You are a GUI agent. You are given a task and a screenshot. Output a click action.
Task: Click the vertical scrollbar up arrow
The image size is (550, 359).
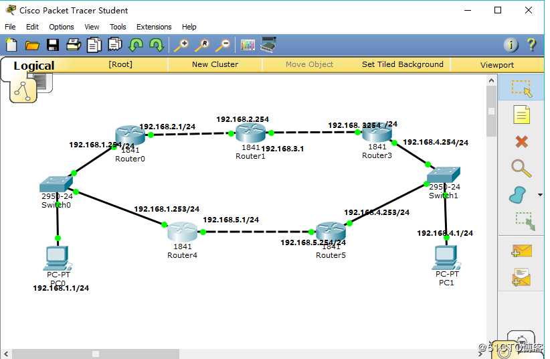[x=491, y=81]
